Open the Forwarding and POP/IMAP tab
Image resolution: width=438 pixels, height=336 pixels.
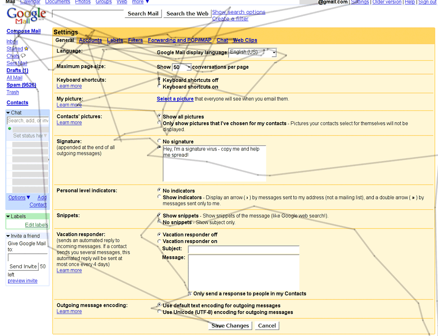180,40
